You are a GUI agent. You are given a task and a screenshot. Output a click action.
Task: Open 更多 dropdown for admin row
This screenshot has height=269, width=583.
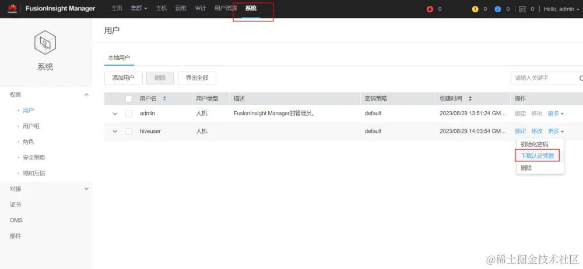pos(556,114)
